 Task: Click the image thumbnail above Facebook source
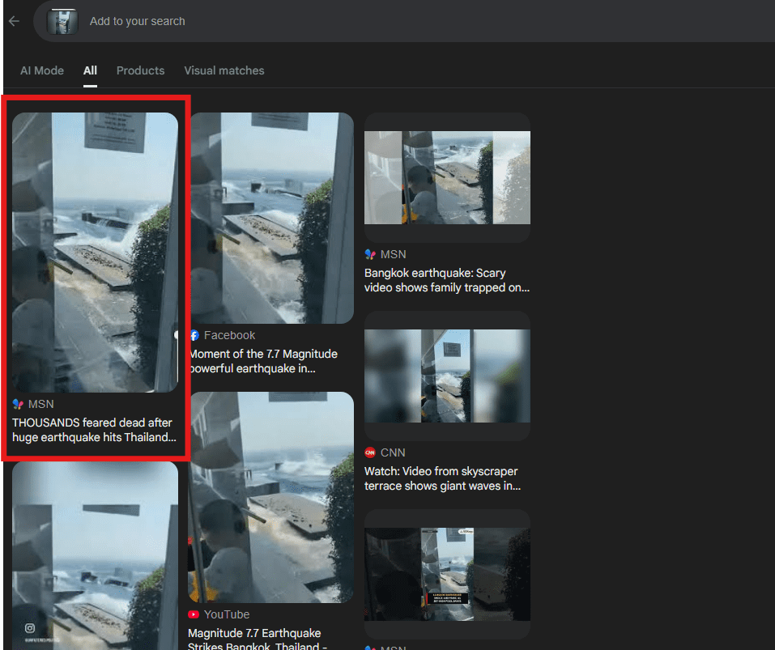pyautogui.click(x=271, y=218)
